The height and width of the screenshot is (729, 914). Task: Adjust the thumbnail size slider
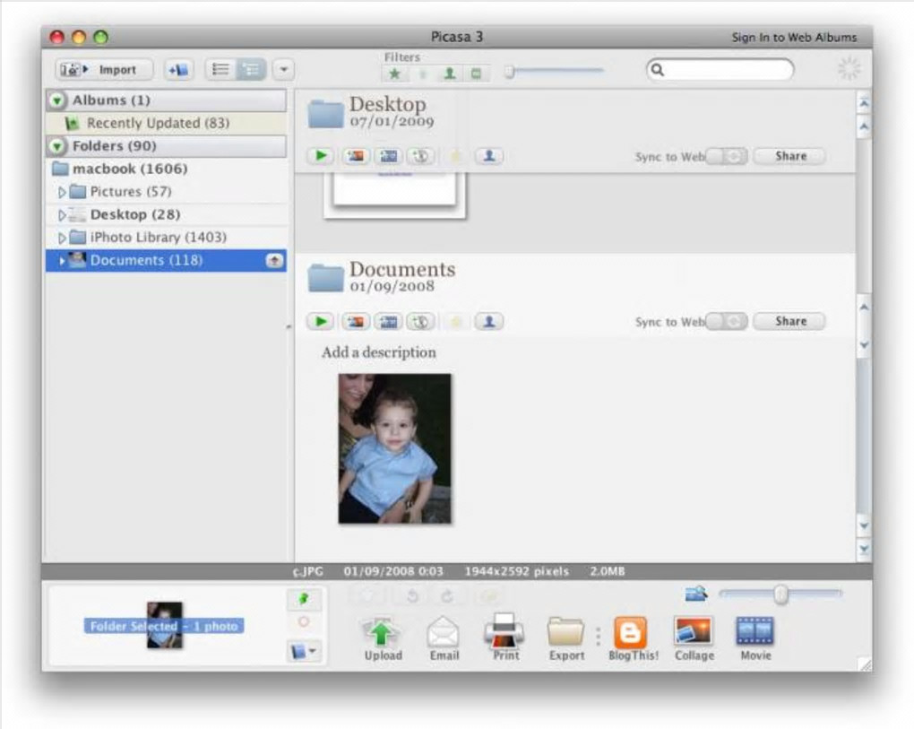coord(781,594)
